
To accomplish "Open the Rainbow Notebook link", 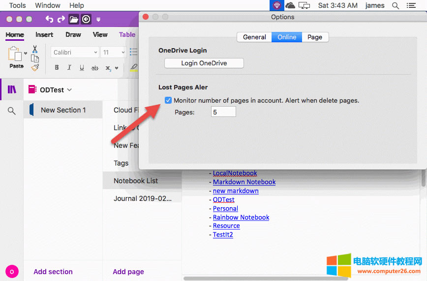I will pos(241,217).
